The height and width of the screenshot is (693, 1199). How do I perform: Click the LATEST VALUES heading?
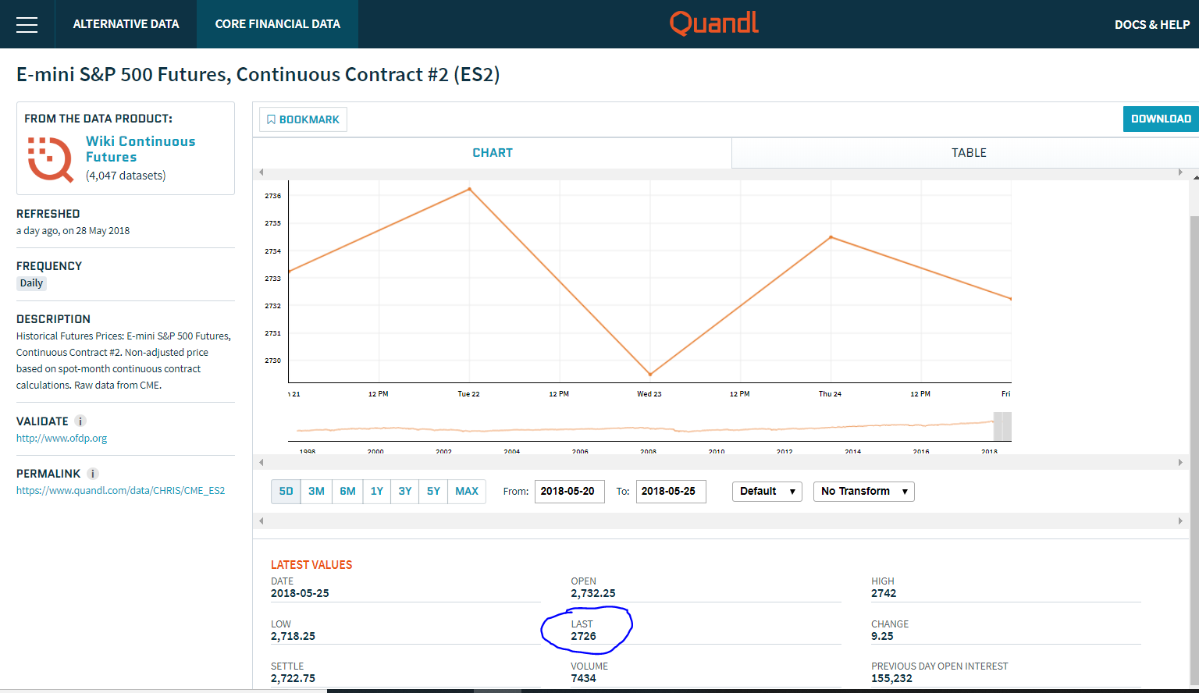[311, 565]
